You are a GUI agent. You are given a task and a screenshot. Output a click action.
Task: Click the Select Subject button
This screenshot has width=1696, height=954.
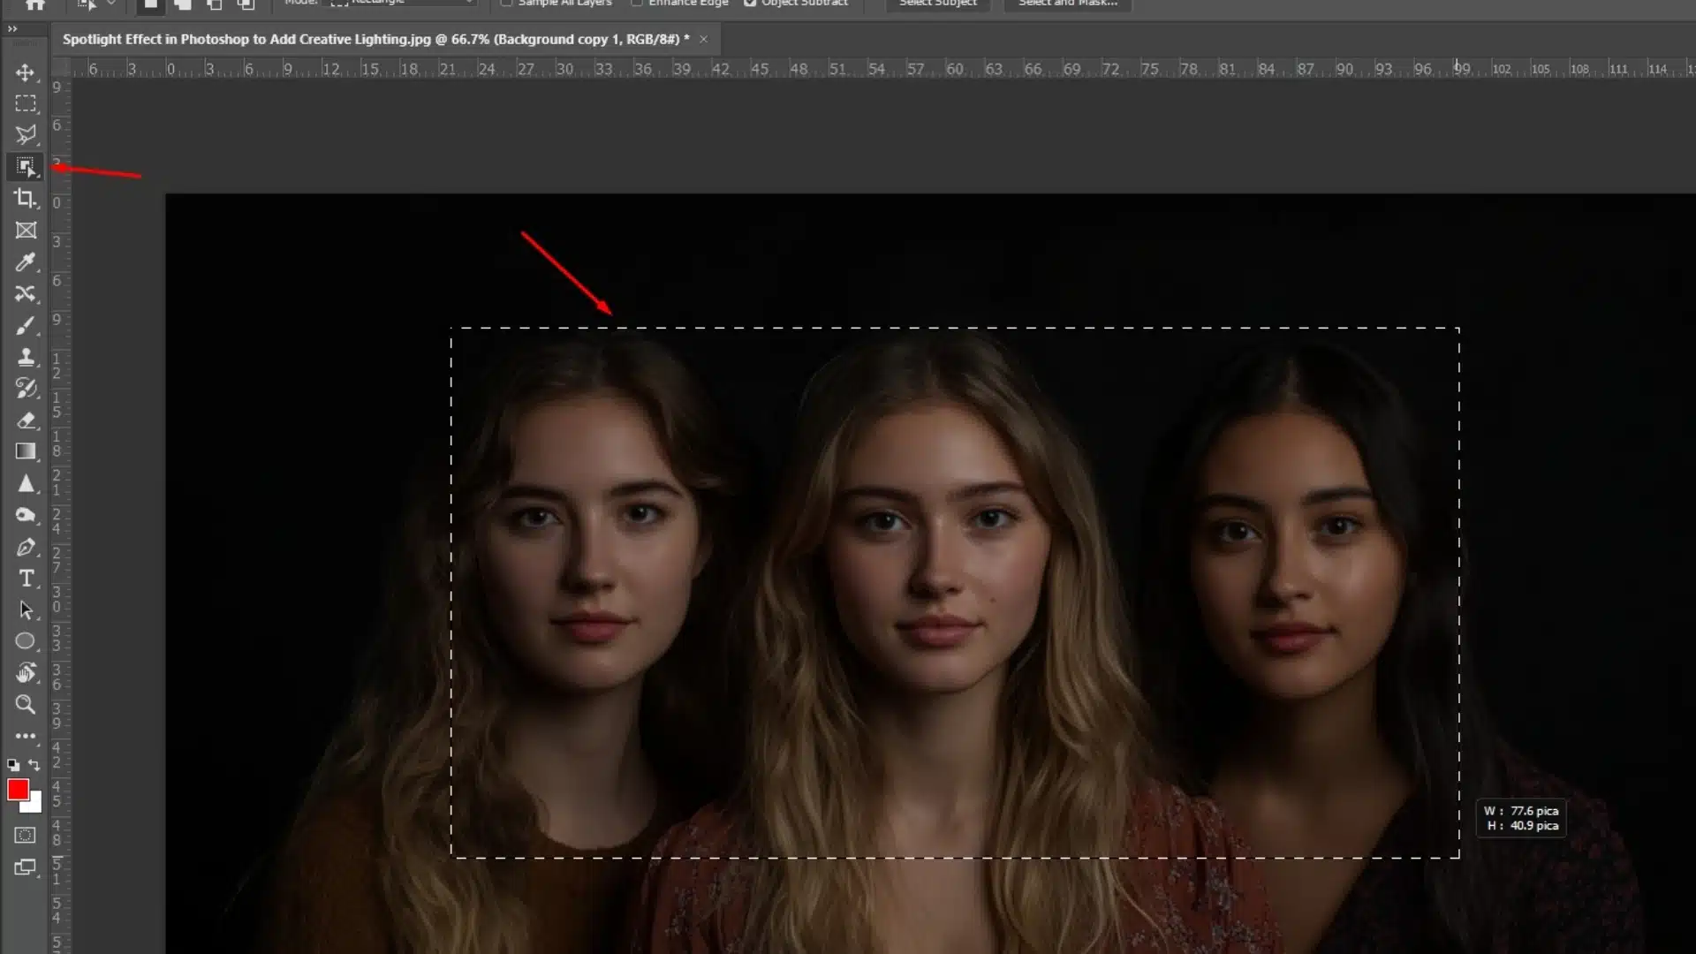pyautogui.click(x=938, y=4)
